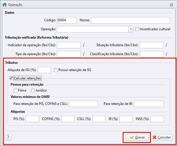The image size is (178, 146).
Task: Click the Para retenção de IR field
Action: coord(149,104)
